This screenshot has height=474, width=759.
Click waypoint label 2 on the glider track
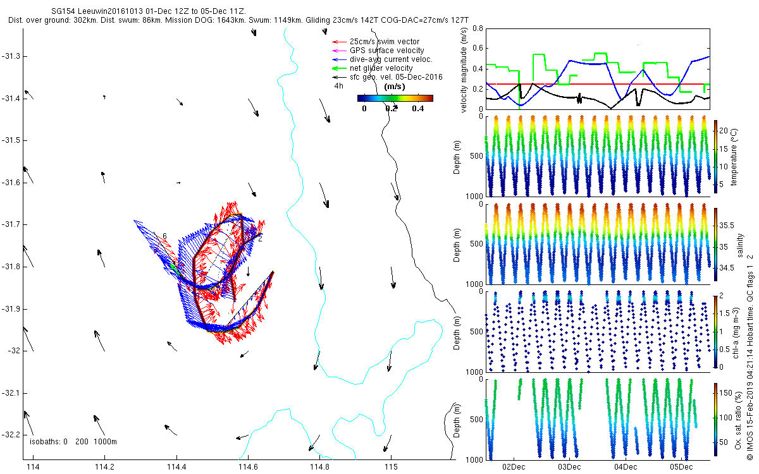point(260,239)
